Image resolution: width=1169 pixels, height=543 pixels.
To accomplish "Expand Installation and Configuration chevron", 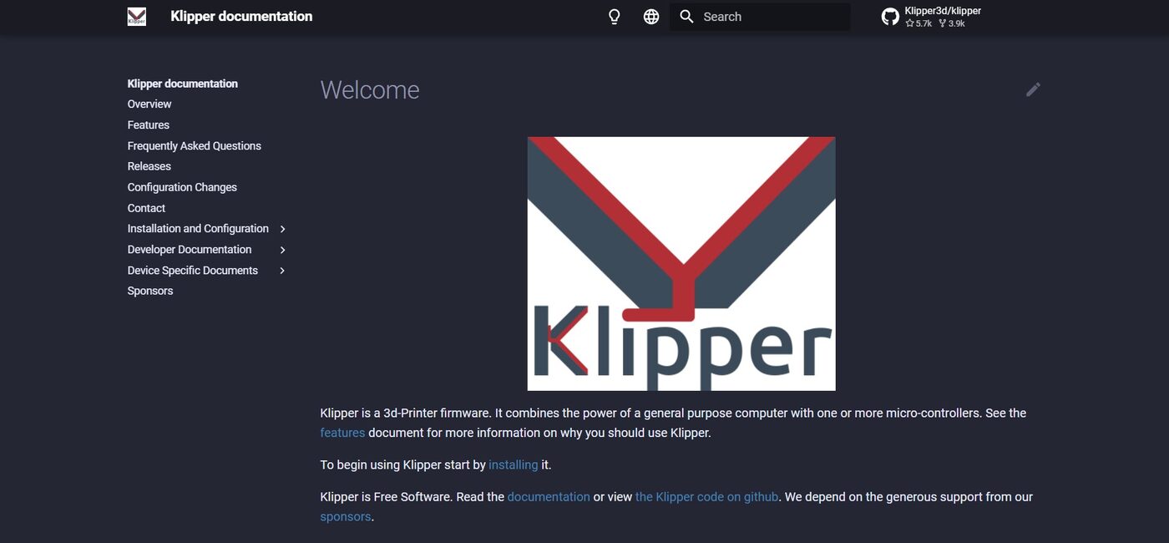I will 283,229.
